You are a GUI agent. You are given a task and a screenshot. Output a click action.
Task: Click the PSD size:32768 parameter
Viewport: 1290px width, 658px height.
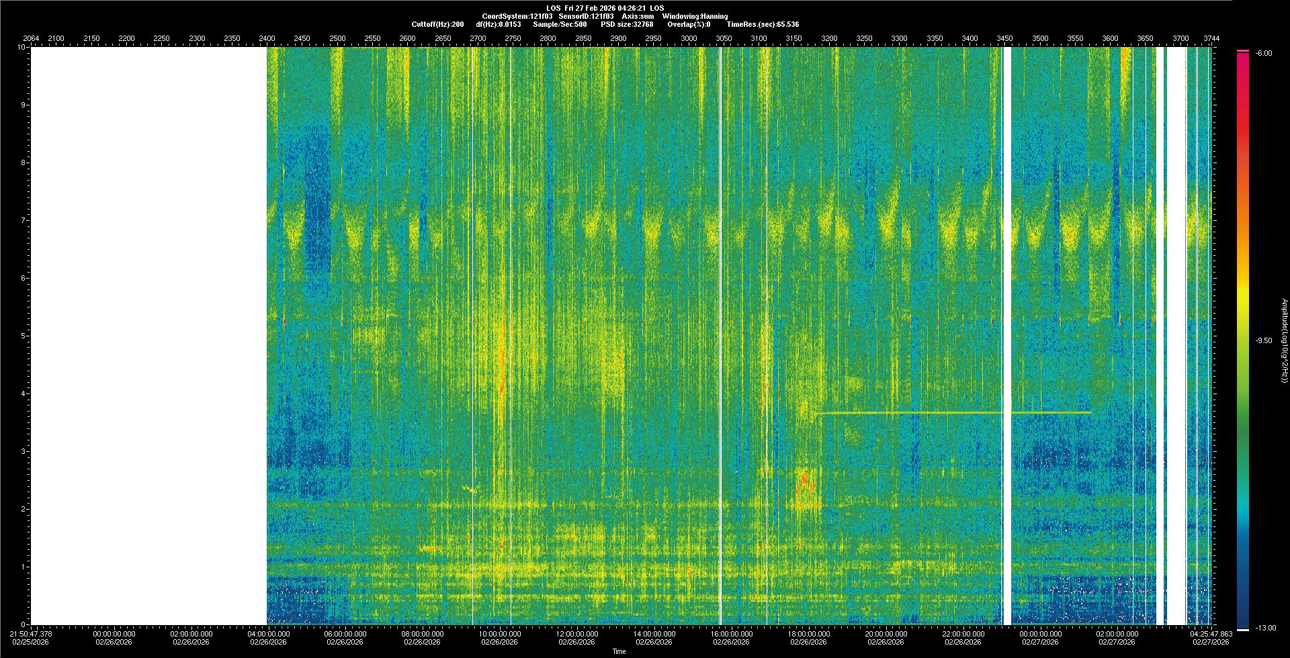click(627, 24)
